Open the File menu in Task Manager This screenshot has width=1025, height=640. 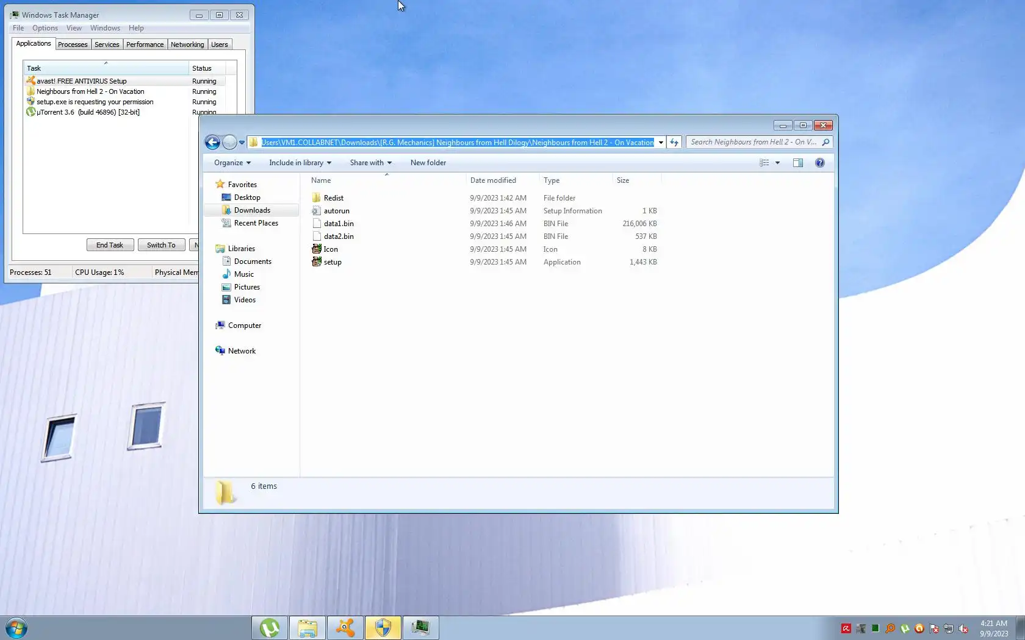coord(18,28)
